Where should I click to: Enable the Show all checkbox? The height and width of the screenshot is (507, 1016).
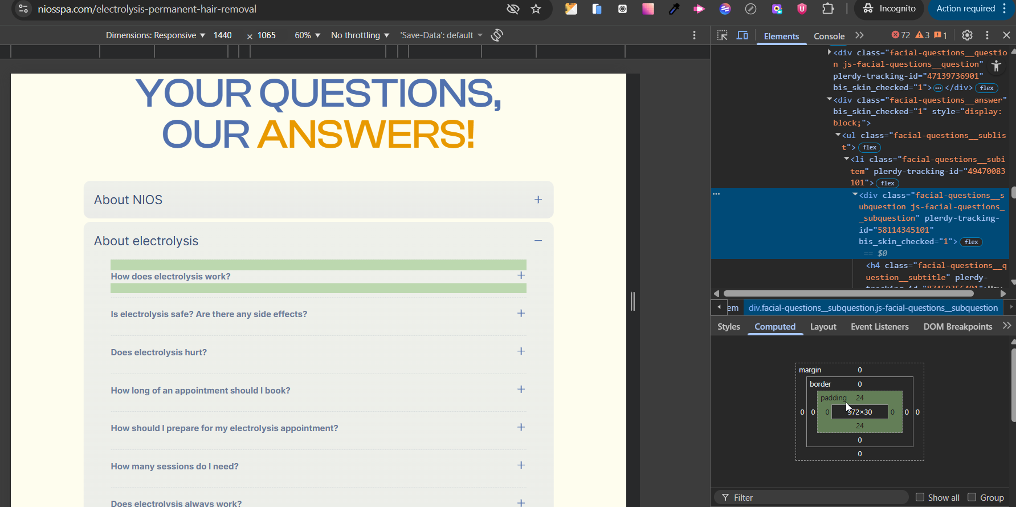point(920,497)
